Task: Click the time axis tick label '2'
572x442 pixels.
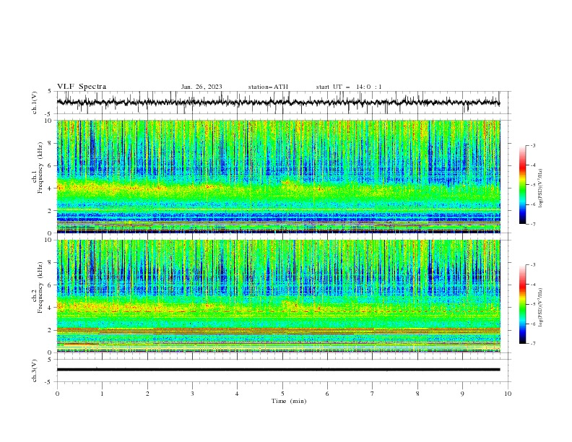Action: click(147, 394)
